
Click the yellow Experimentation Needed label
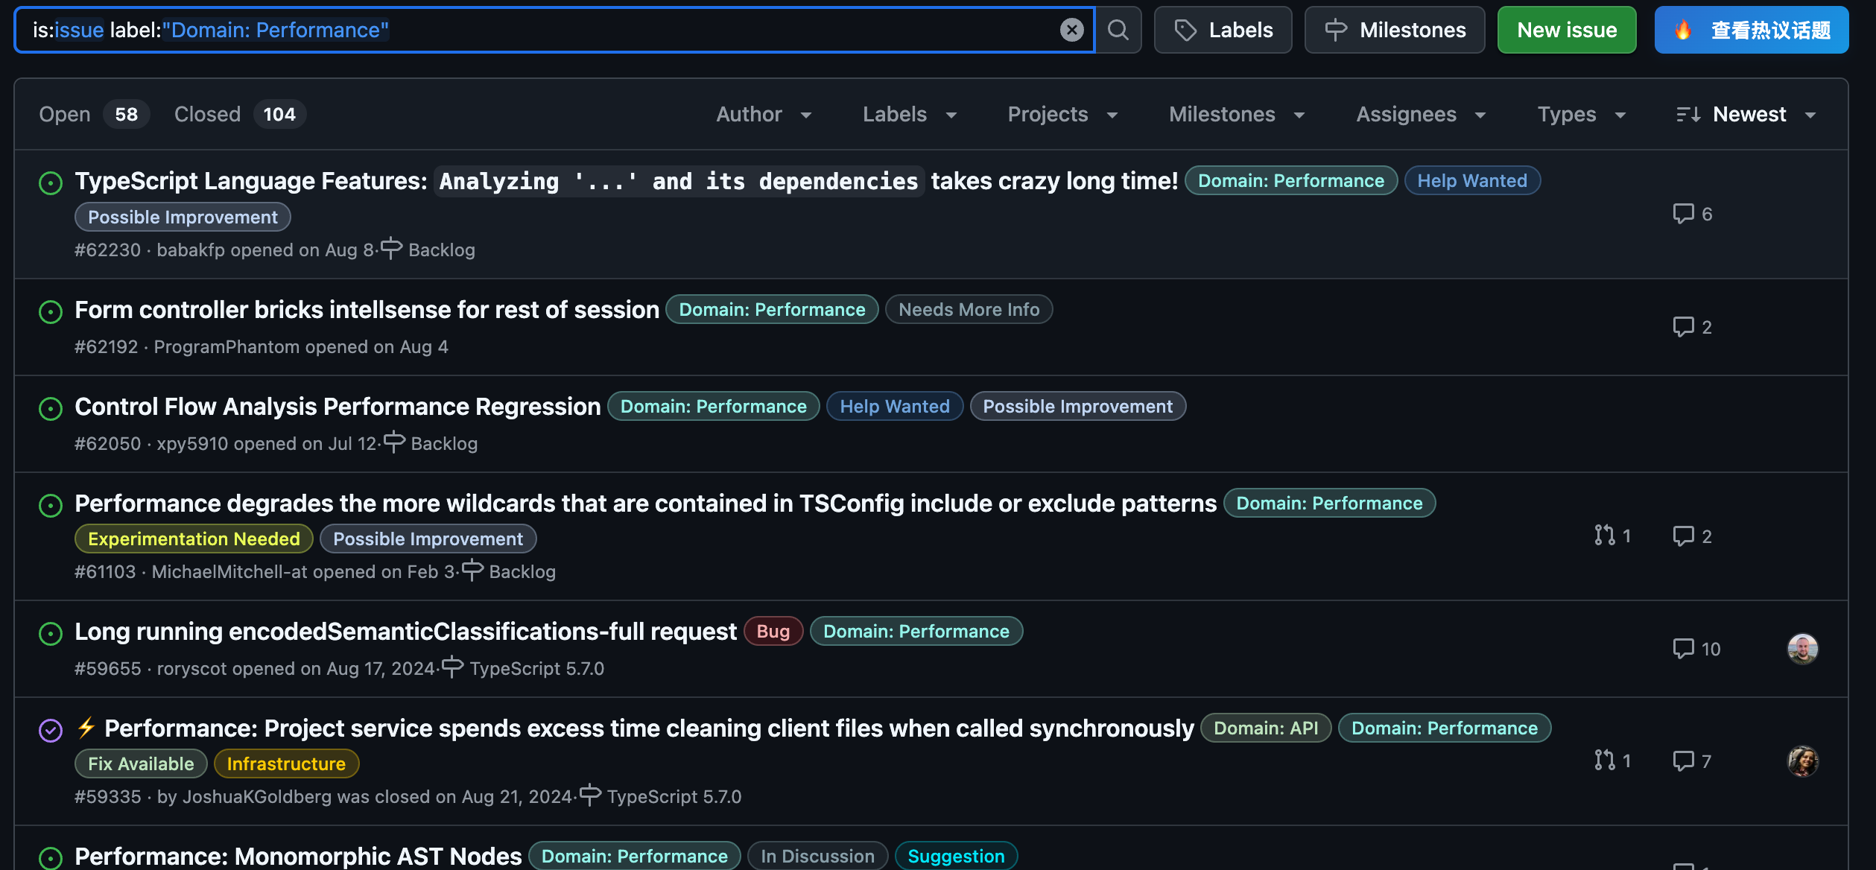[194, 539]
